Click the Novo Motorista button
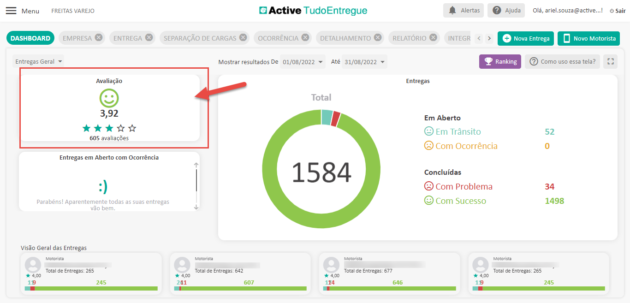630x303 pixels. pos(588,38)
